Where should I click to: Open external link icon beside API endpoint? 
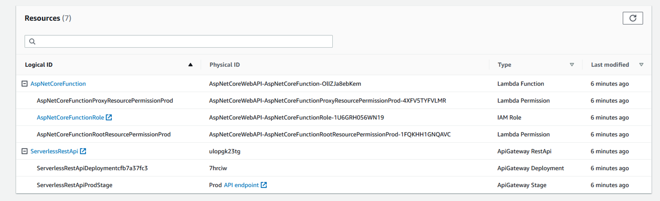(x=264, y=185)
